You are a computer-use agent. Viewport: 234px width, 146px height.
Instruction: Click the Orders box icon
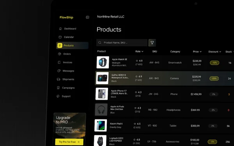click(60, 54)
